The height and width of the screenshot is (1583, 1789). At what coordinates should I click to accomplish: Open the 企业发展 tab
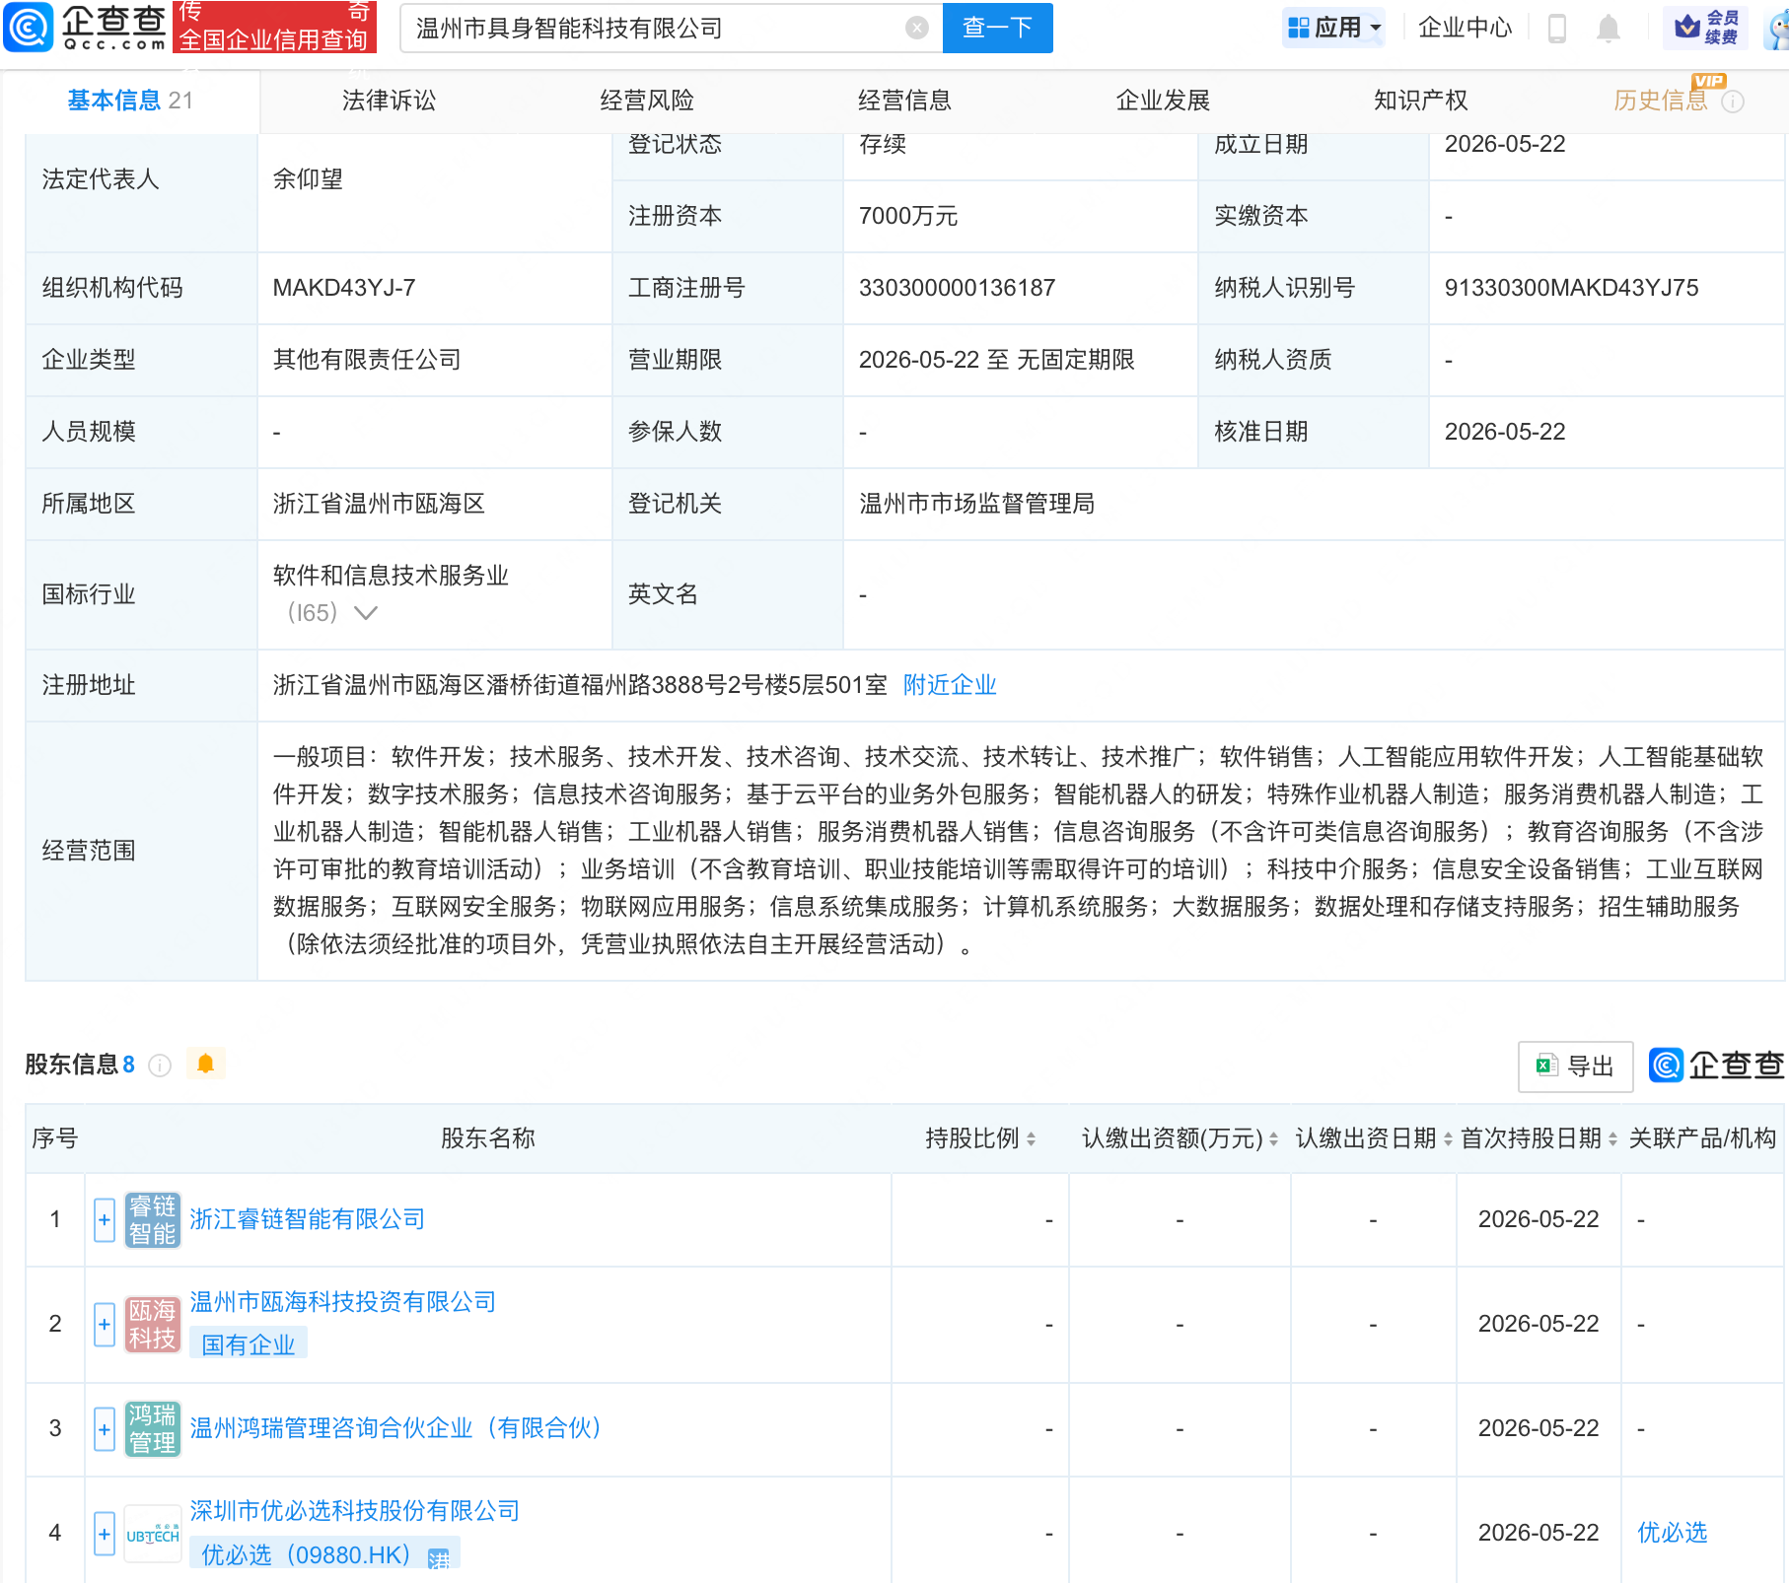point(1163,101)
